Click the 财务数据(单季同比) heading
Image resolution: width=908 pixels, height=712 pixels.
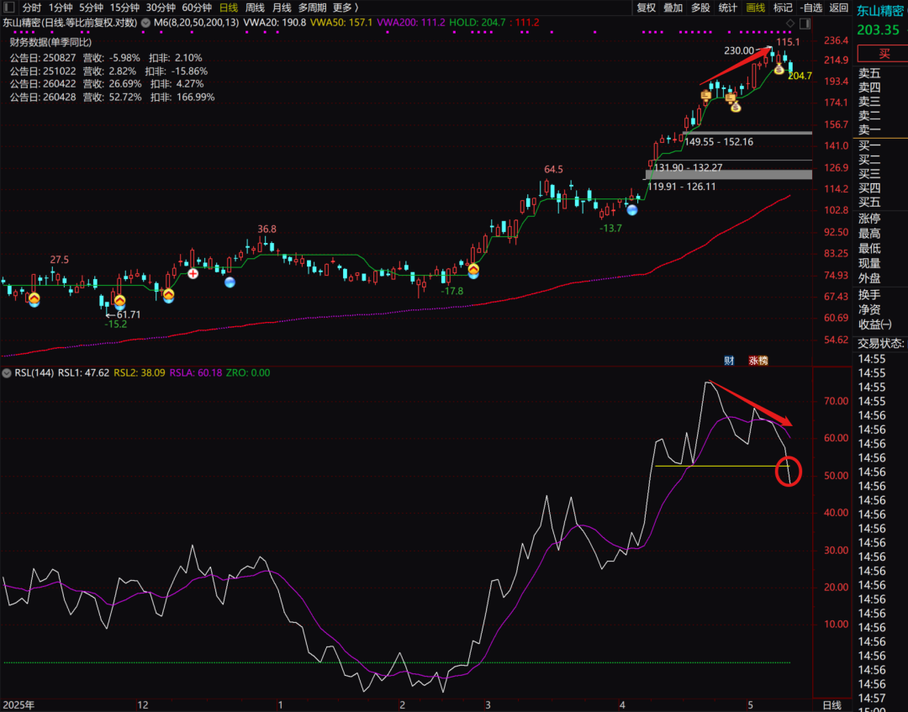(x=51, y=42)
